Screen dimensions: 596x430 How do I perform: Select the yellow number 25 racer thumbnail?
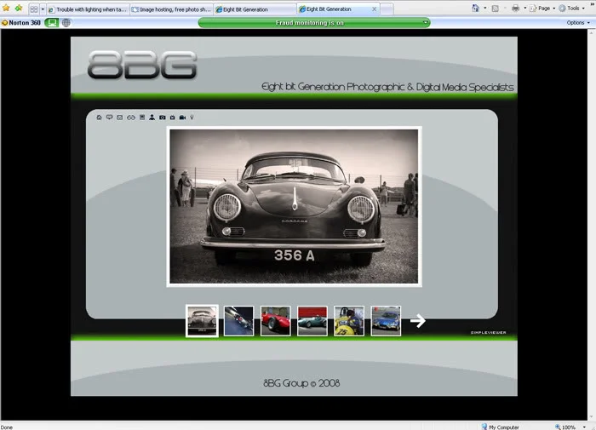(x=349, y=321)
